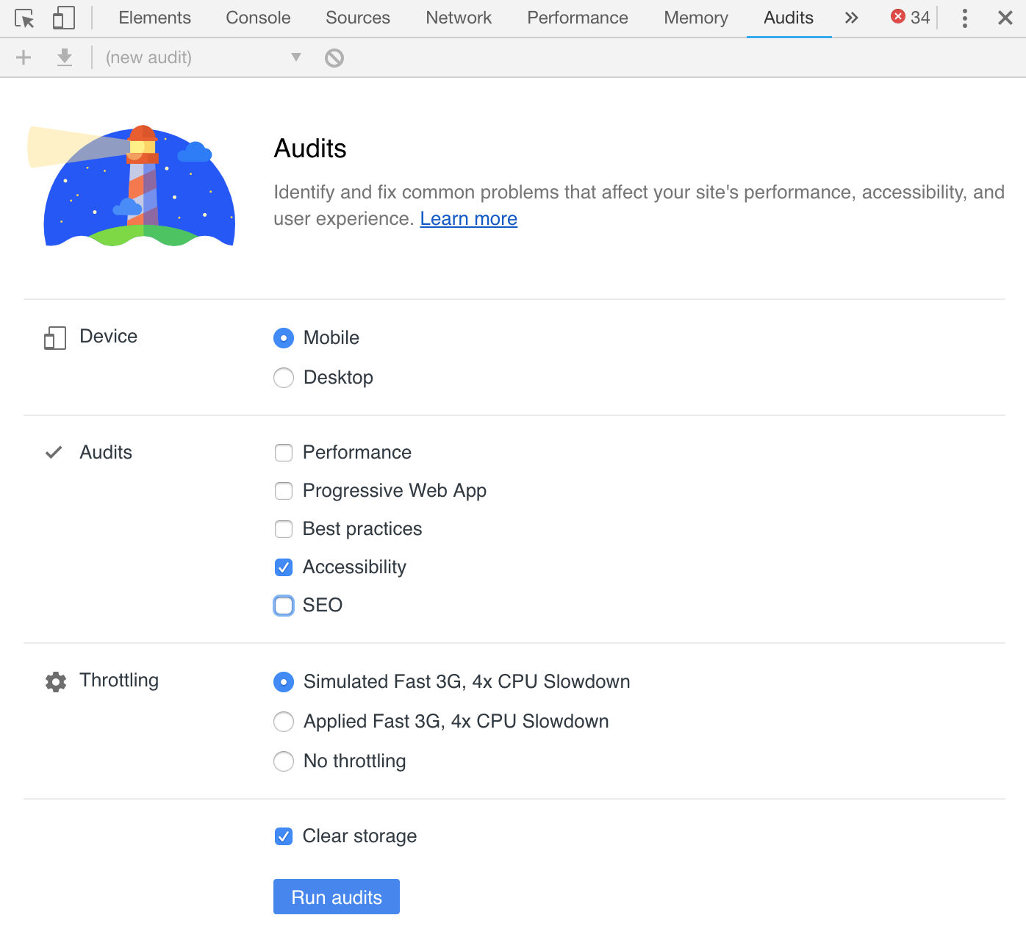The width and height of the screenshot is (1026, 951).
Task: Click the red error count 34 badge
Action: tap(910, 17)
